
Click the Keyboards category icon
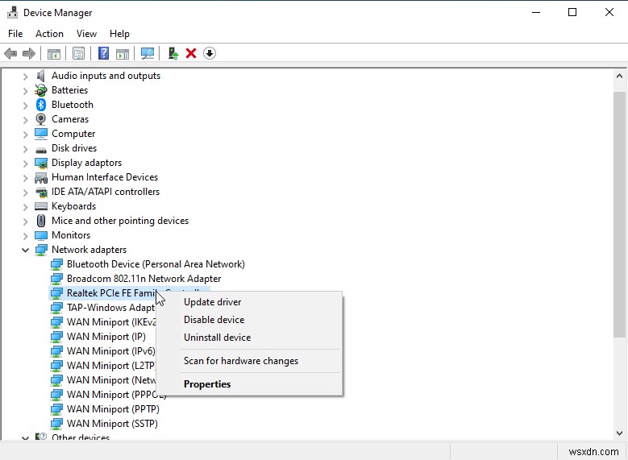coord(41,206)
